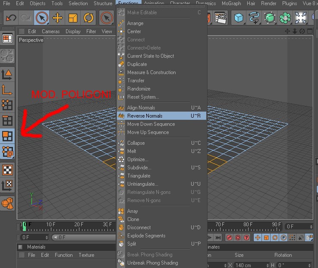Toggle the Rotation key recording button
318x268 pixels.
coord(275,237)
